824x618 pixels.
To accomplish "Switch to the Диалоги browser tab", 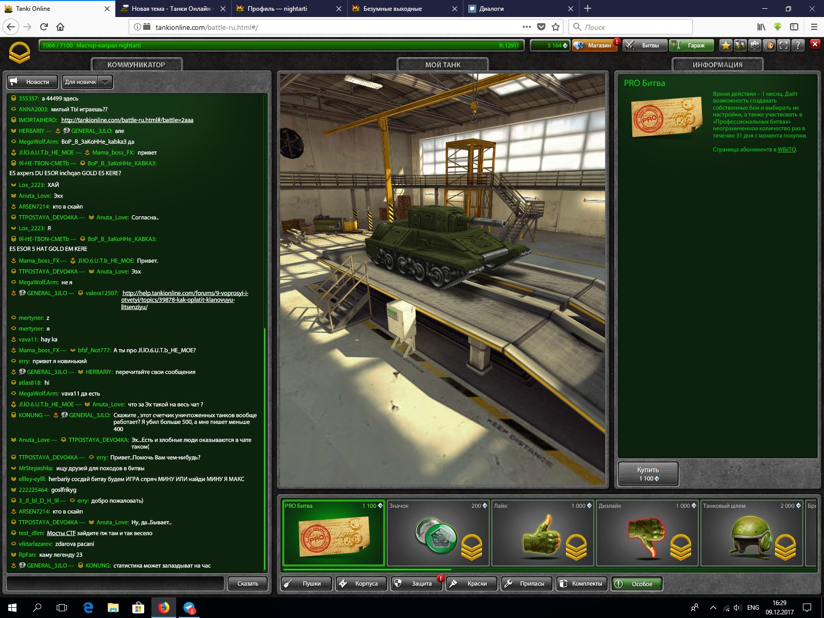I will (x=521, y=8).
